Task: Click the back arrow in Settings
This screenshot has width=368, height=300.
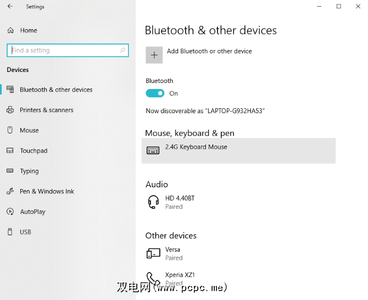Action: pos(10,7)
